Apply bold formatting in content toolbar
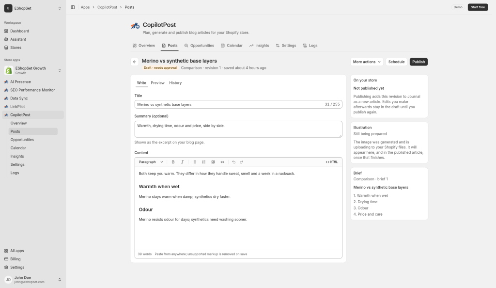The width and height of the screenshot is (496, 288). 173,162
